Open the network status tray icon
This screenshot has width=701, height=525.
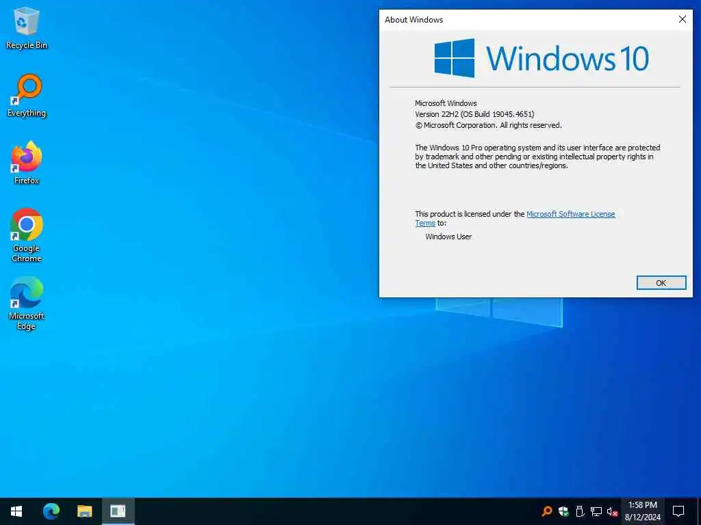pyautogui.click(x=596, y=511)
